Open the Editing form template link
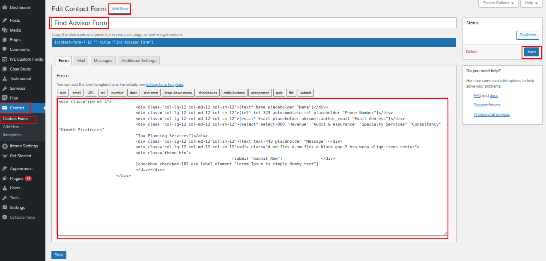546x261 pixels. point(165,85)
